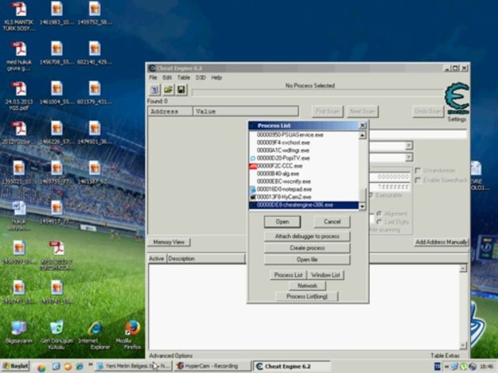Click the Address column header

click(x=170, y=111)
